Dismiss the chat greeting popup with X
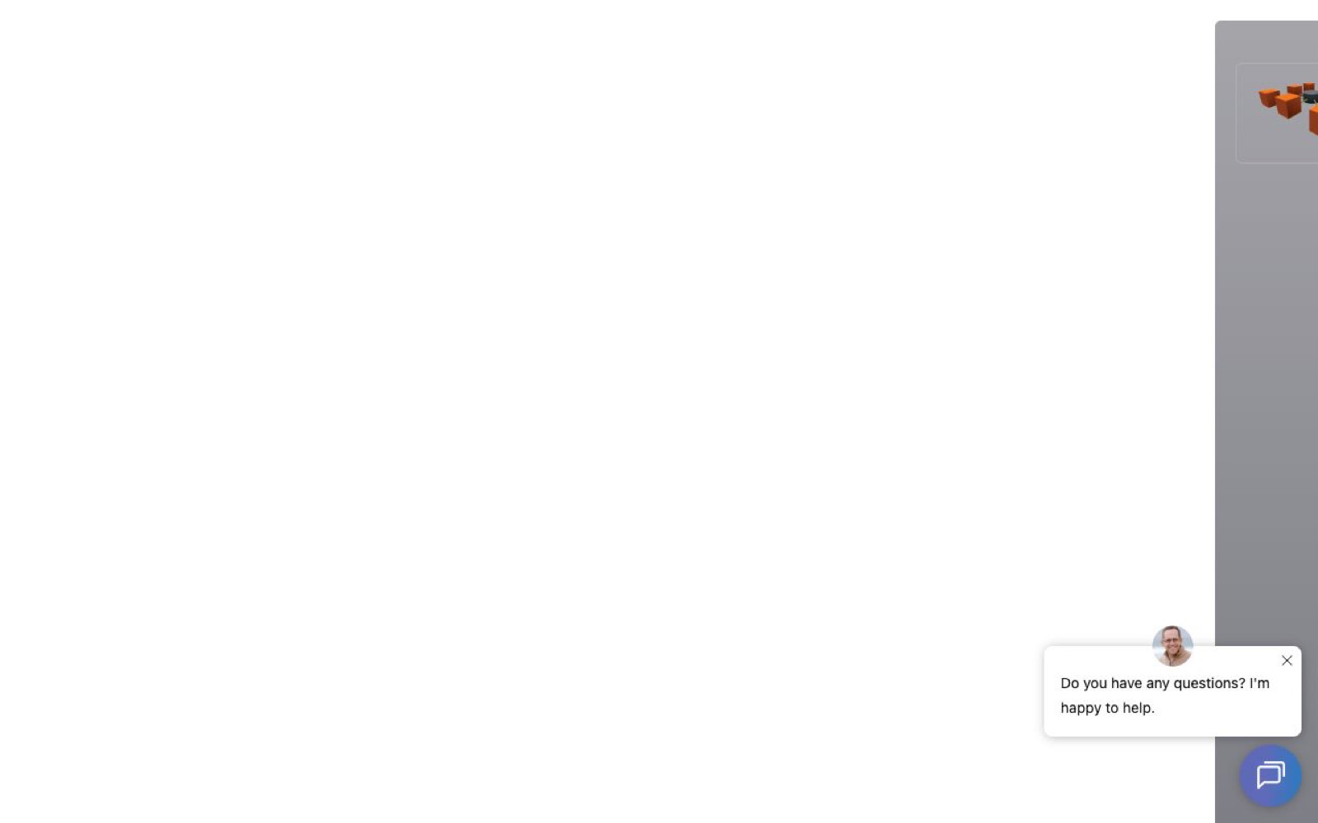Screen dimensions: 1318x823 click(1287, 660)
